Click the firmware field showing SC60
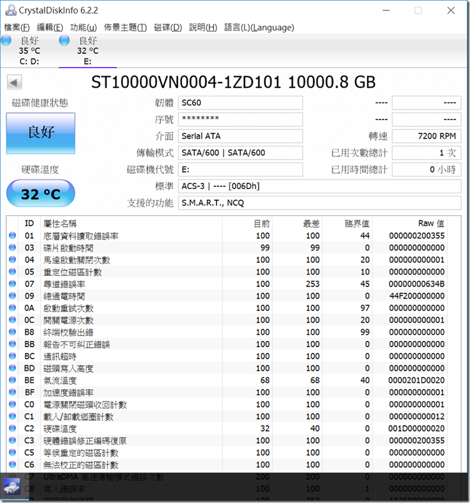This screenshot has height=503, width=470. coord(240,103)
